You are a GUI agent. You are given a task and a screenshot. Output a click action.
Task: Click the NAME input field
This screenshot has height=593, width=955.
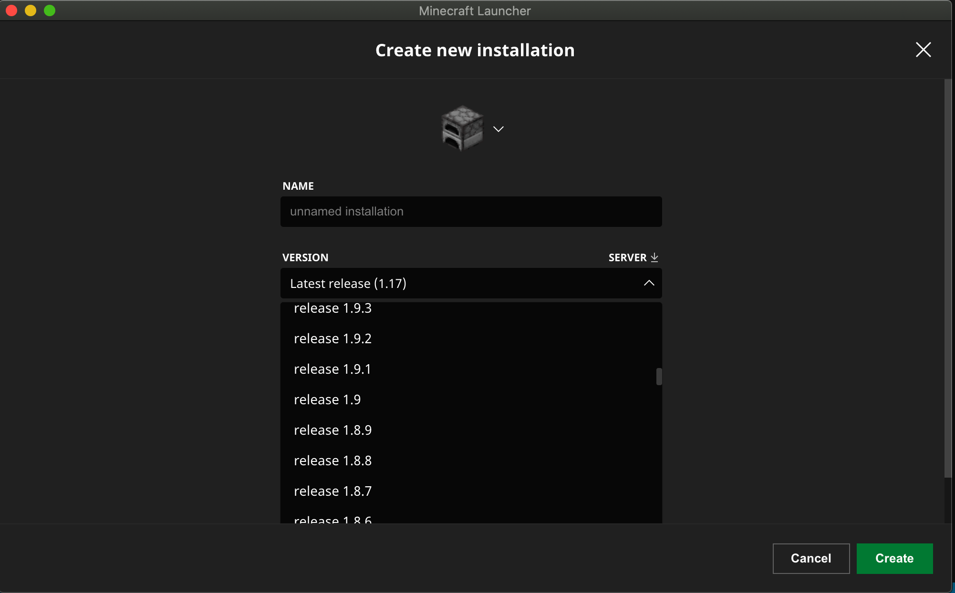coord(471,212)
